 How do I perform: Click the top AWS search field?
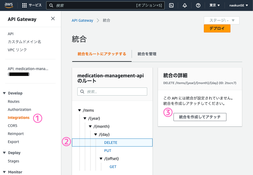click(x=105, y=5)
